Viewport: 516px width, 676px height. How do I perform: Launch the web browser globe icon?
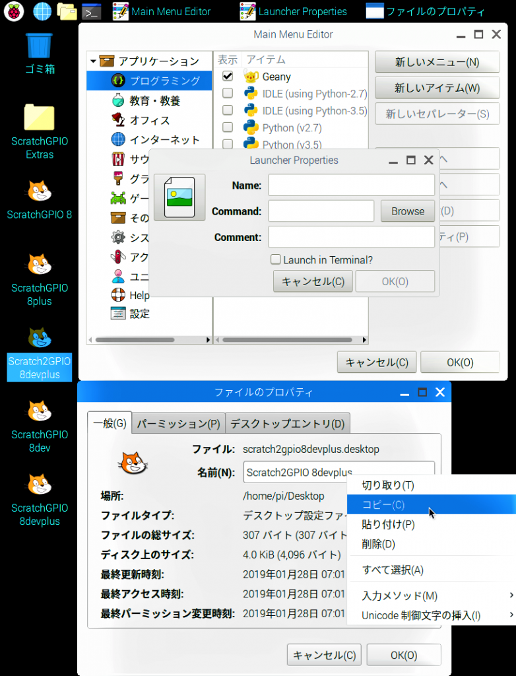coord(42,11)
